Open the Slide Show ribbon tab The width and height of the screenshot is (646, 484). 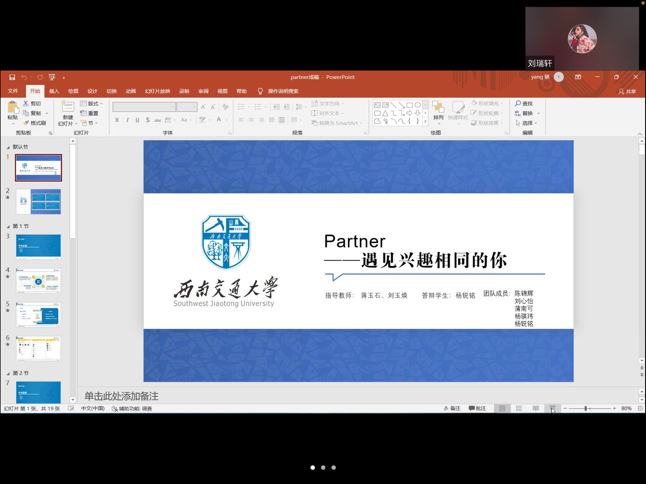point(157,91)
